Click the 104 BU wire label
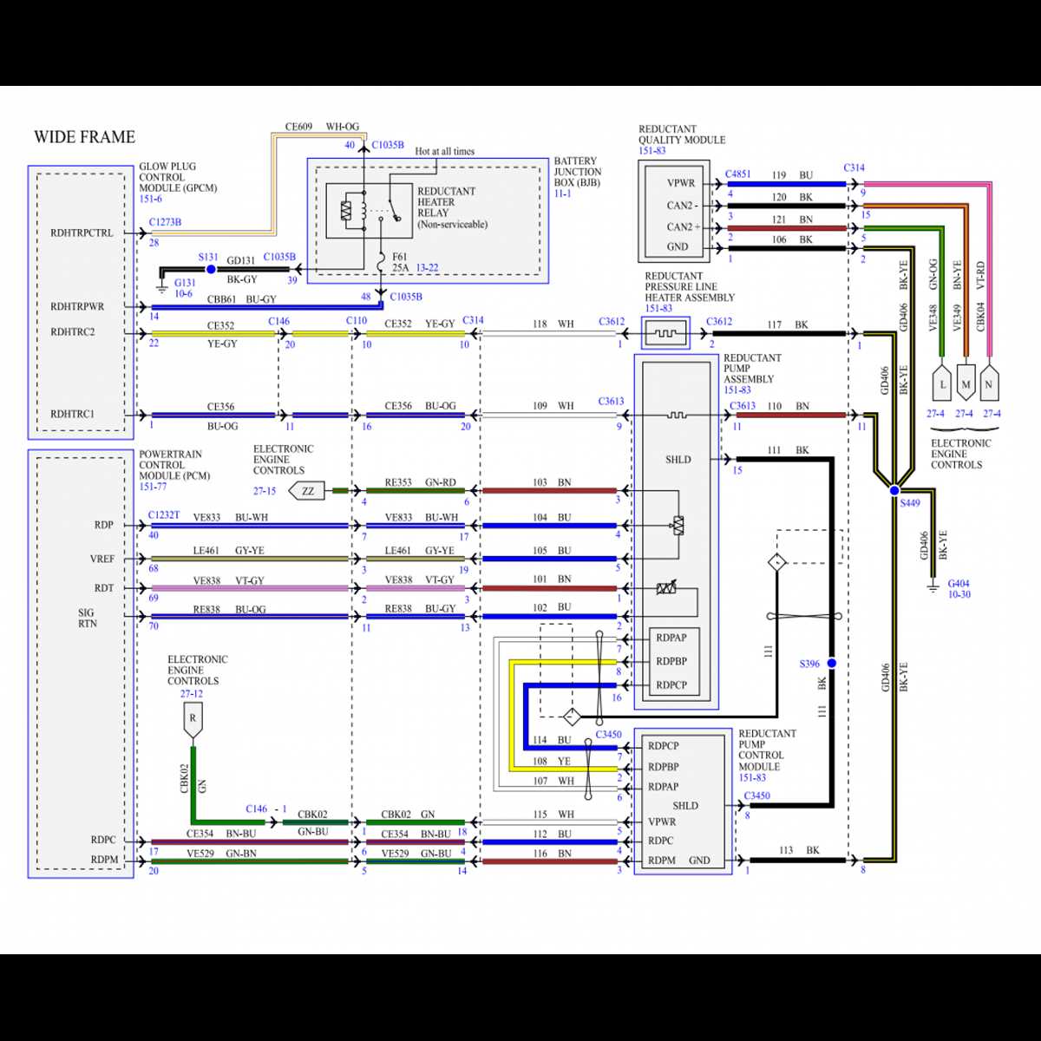 [552, 518]
